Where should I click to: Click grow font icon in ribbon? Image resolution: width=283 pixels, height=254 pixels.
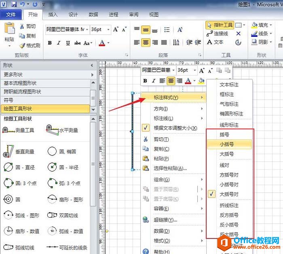coord(116,29)
